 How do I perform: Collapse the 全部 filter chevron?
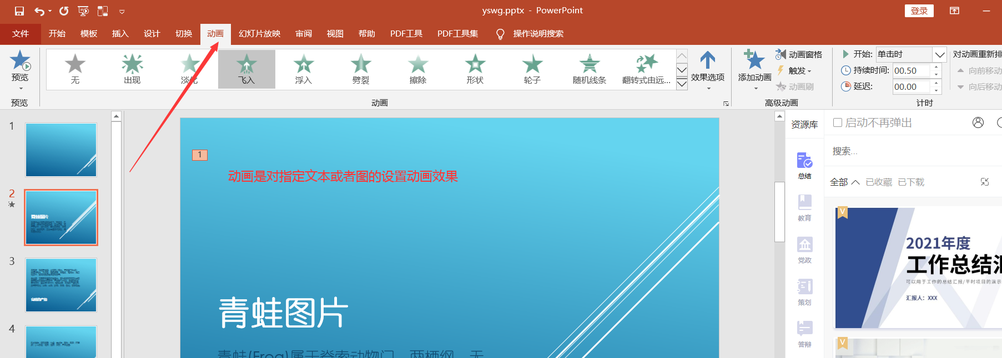[x=855, y=182]
